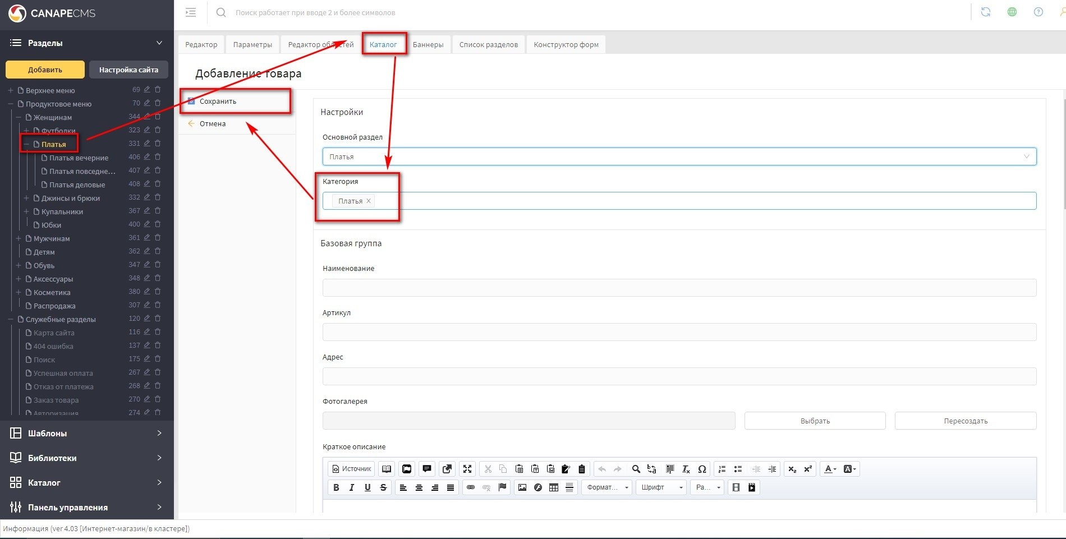Click the Сохранить button

coord(218,102)
